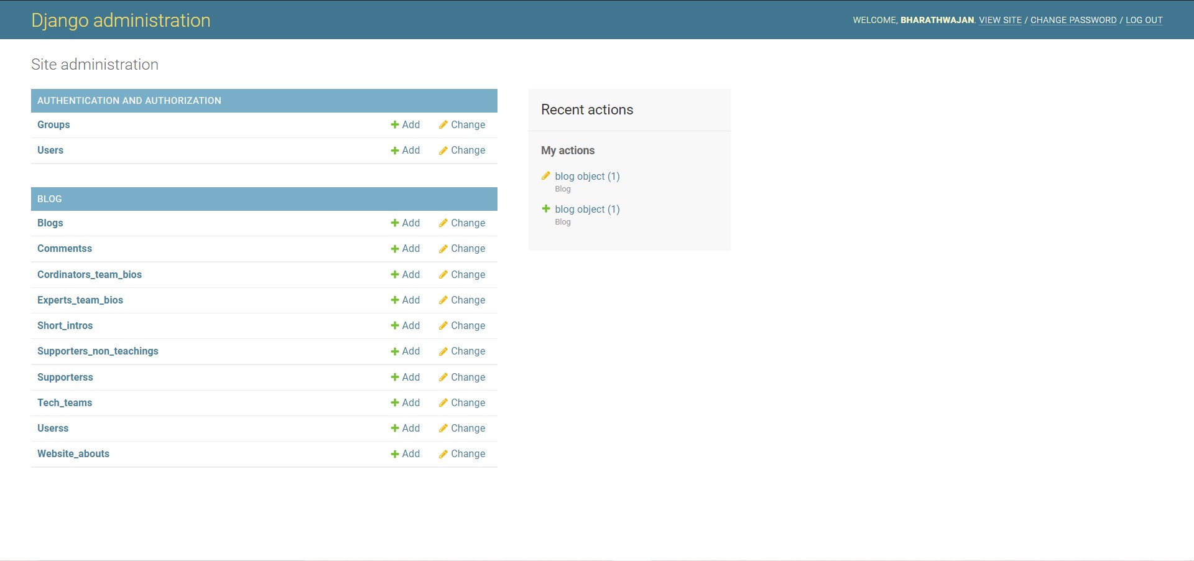Click the plus icon in Blogs row
The image size is (1194, 561).
(x=395, y=223)
